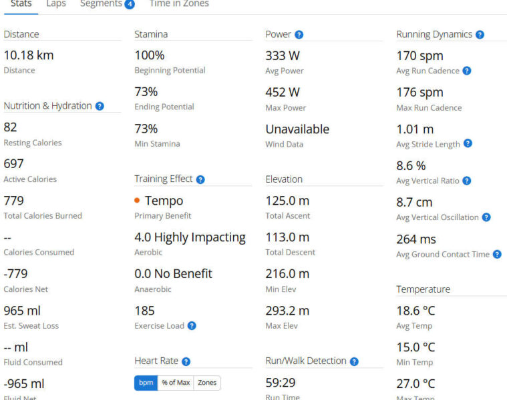Open Running Dynamics help icon
507x400 pixels.
coord(480,35)
